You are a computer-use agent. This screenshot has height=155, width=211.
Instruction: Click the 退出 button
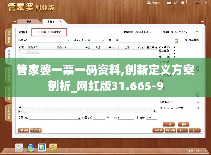195,130
